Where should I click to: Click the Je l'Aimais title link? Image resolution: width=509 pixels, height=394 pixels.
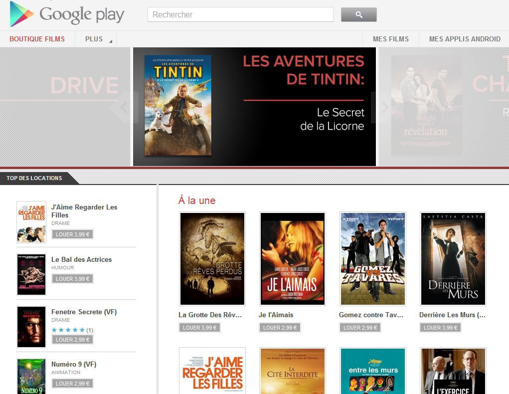pyautogui.click(x=276, y=315)
